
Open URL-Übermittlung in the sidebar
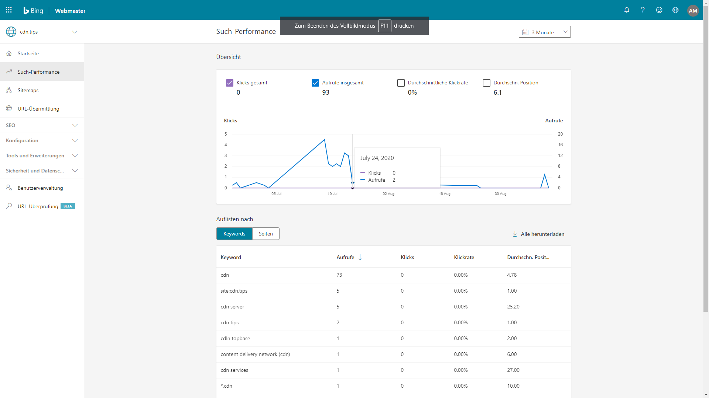[x=38, y=109]
